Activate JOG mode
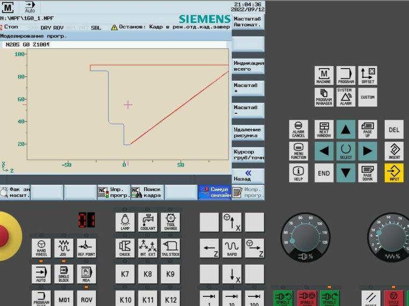 (64, 248)
